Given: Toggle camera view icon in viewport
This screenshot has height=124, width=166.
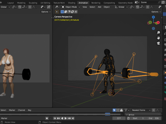Looking at the screenshot, I should tap(158, 43).
